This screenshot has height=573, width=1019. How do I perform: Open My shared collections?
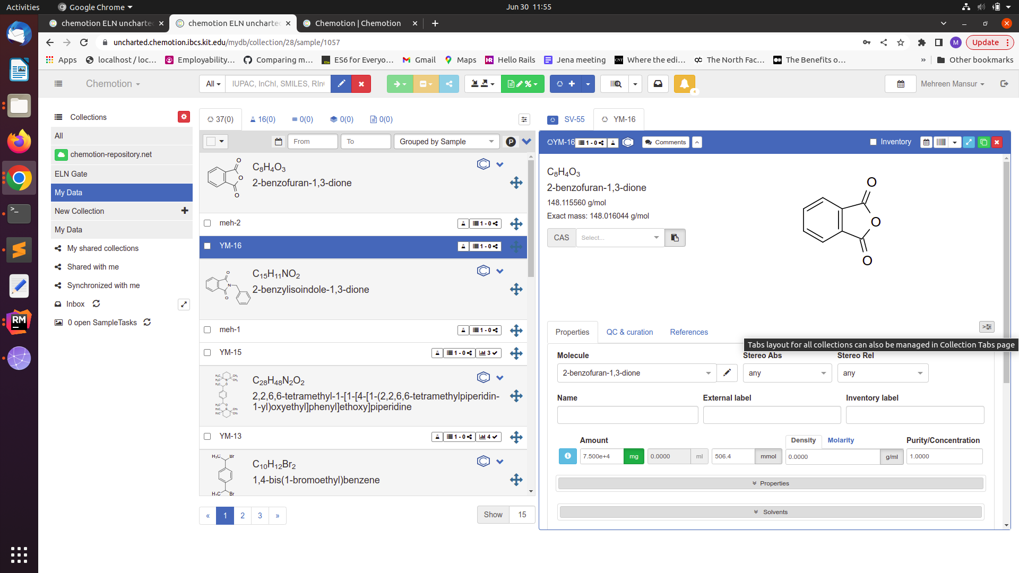coord(102,248)
